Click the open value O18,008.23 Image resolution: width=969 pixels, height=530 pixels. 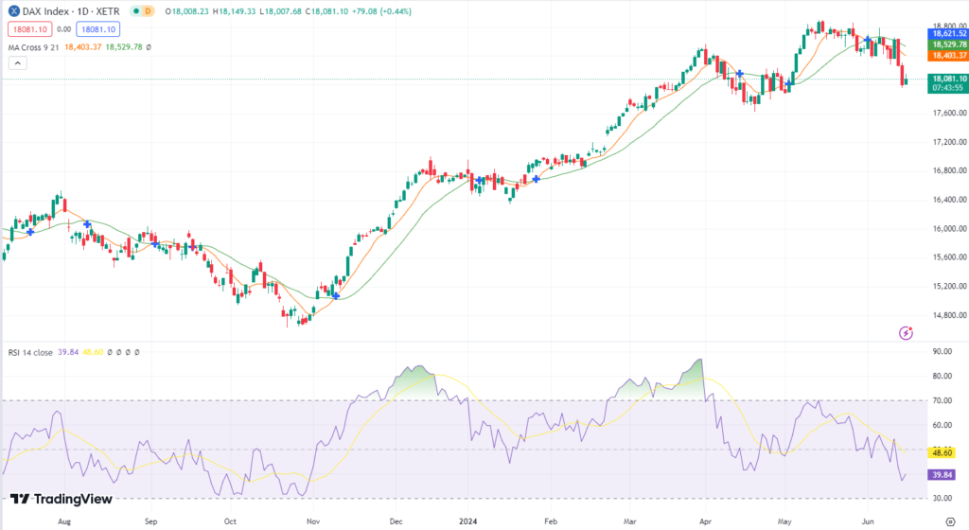tap(187, 11)
